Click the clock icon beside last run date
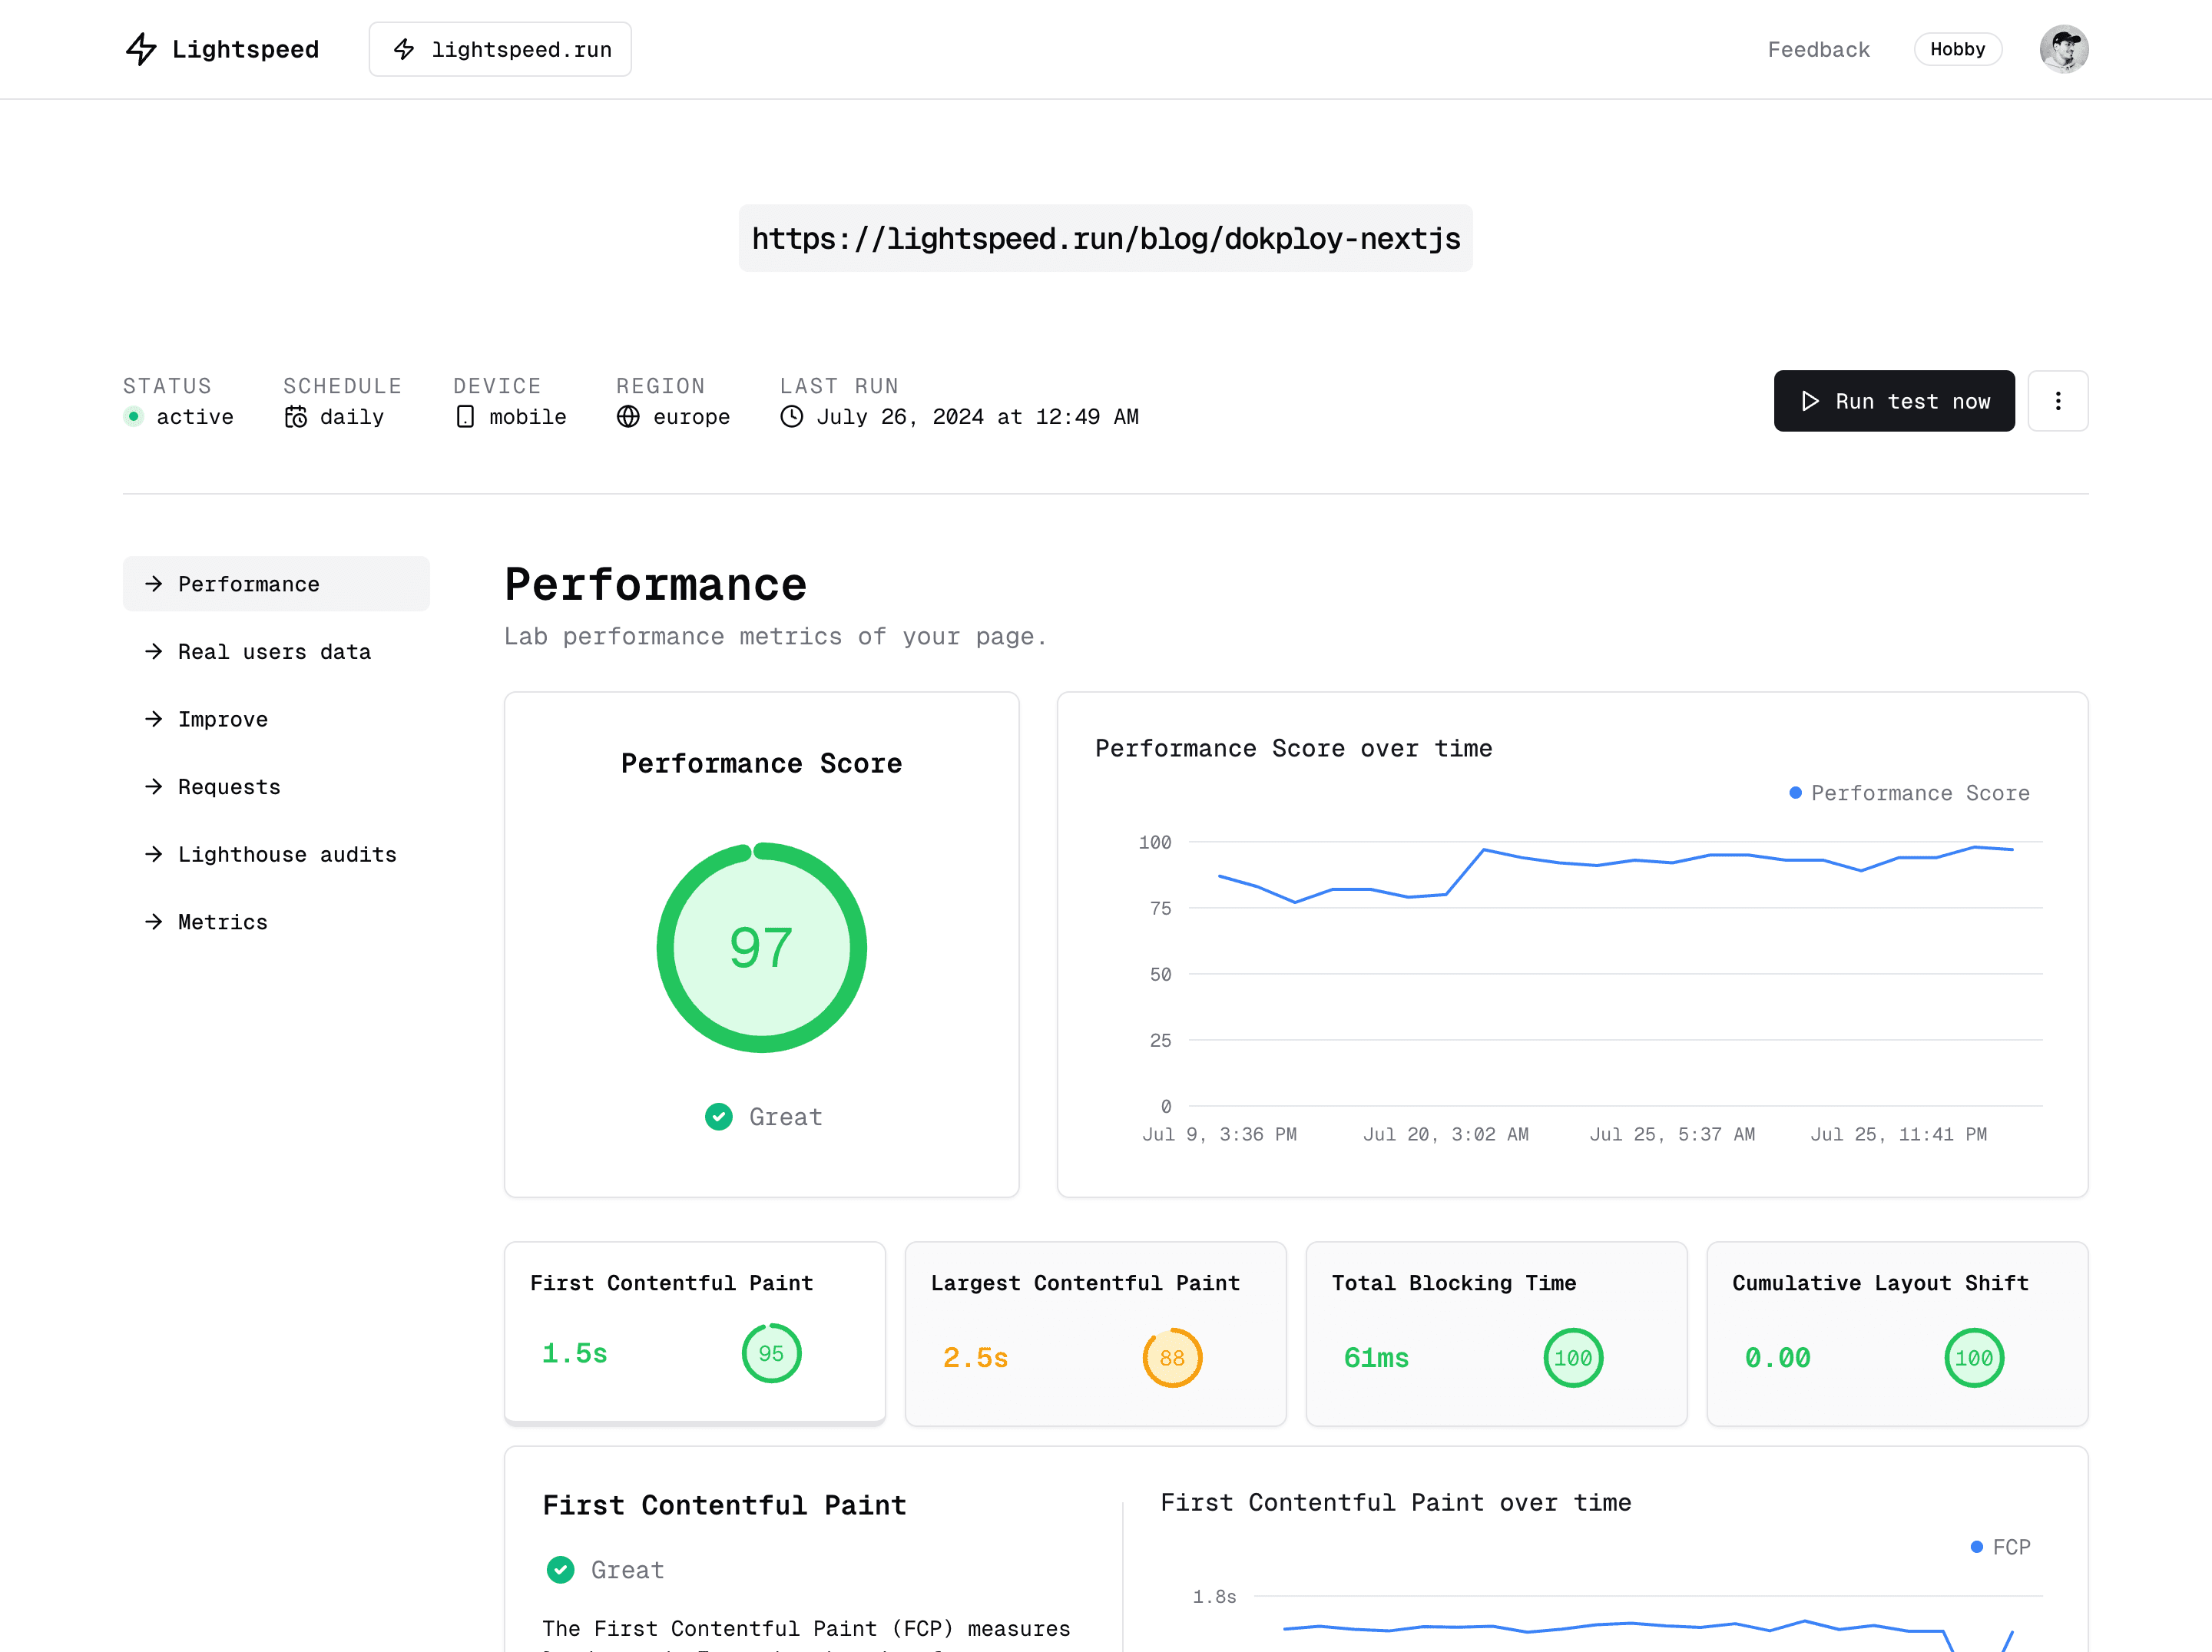 click(791, 417)
